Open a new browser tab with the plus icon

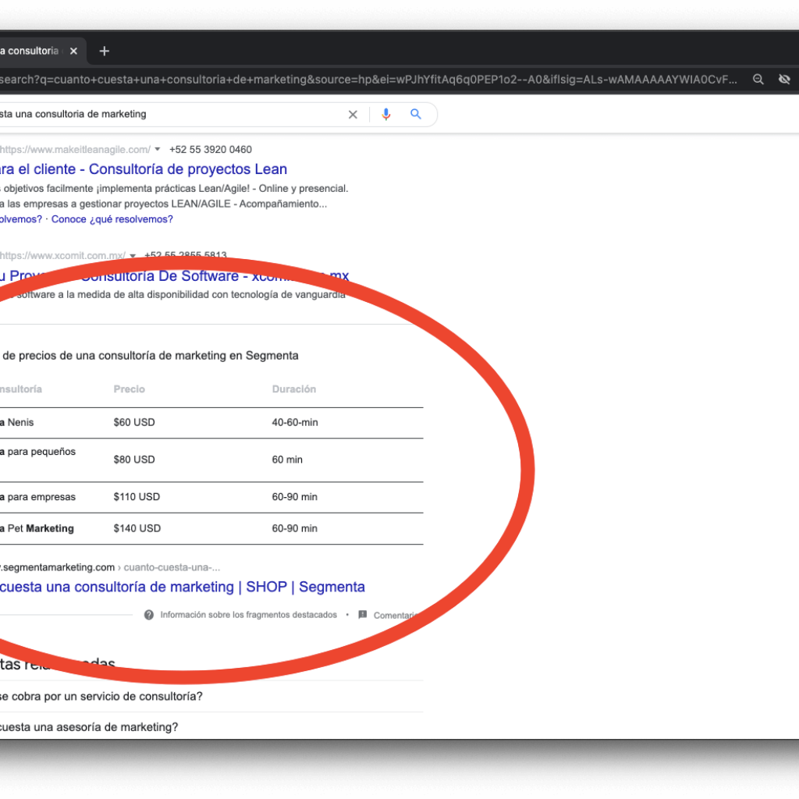[x=104, y=51]
